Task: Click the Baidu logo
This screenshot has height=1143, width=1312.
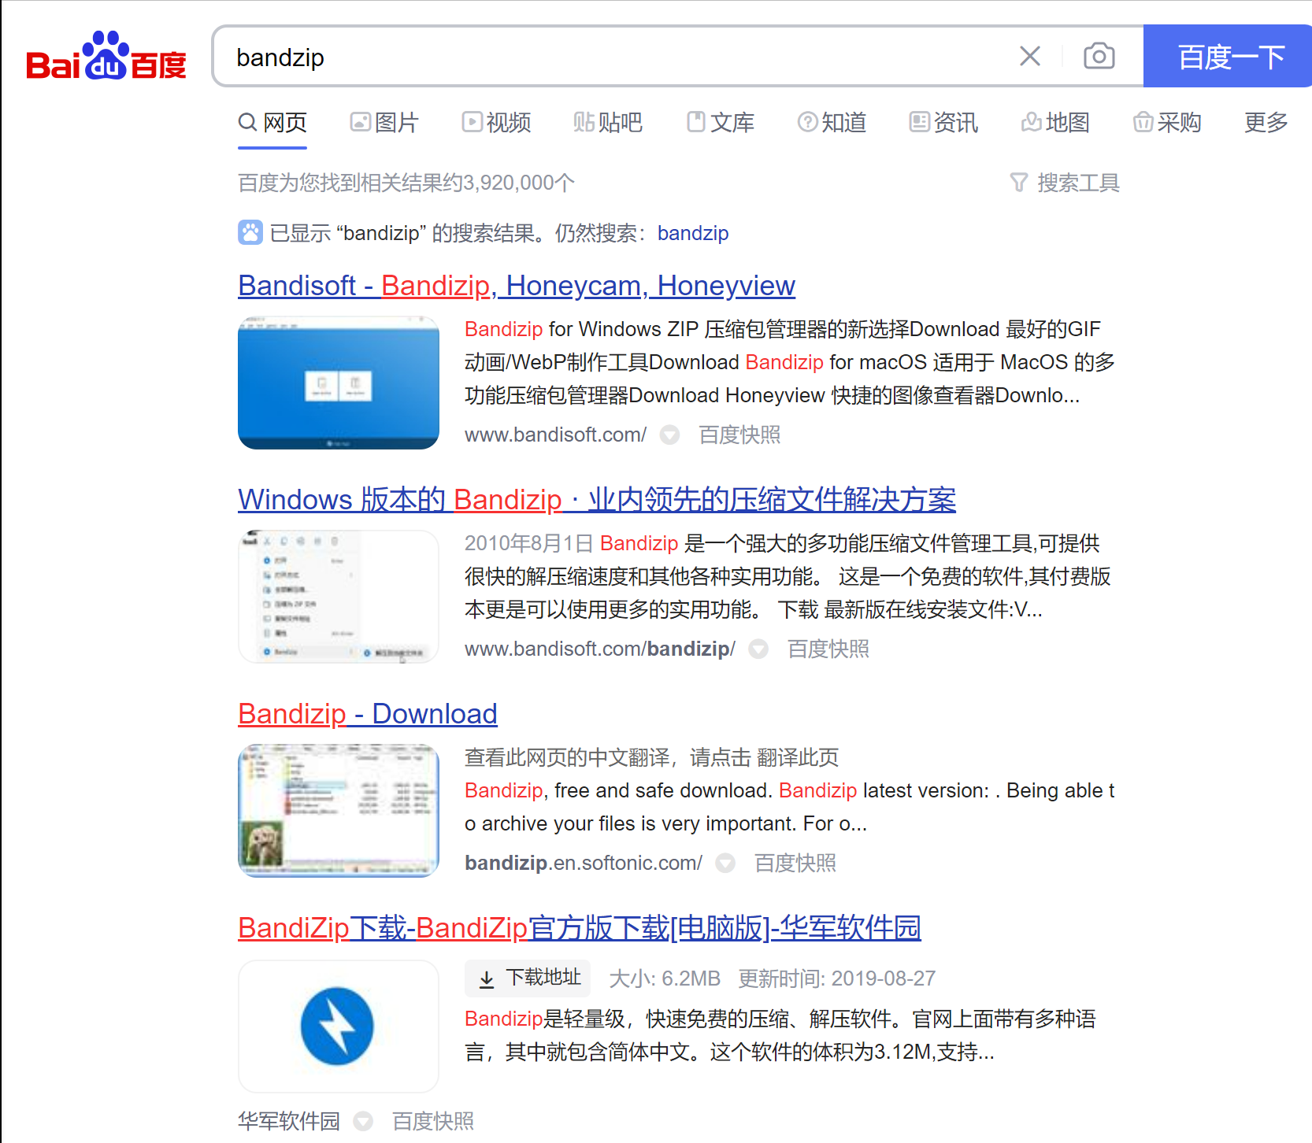Action: pyautogui.click(x=106, y=59)
